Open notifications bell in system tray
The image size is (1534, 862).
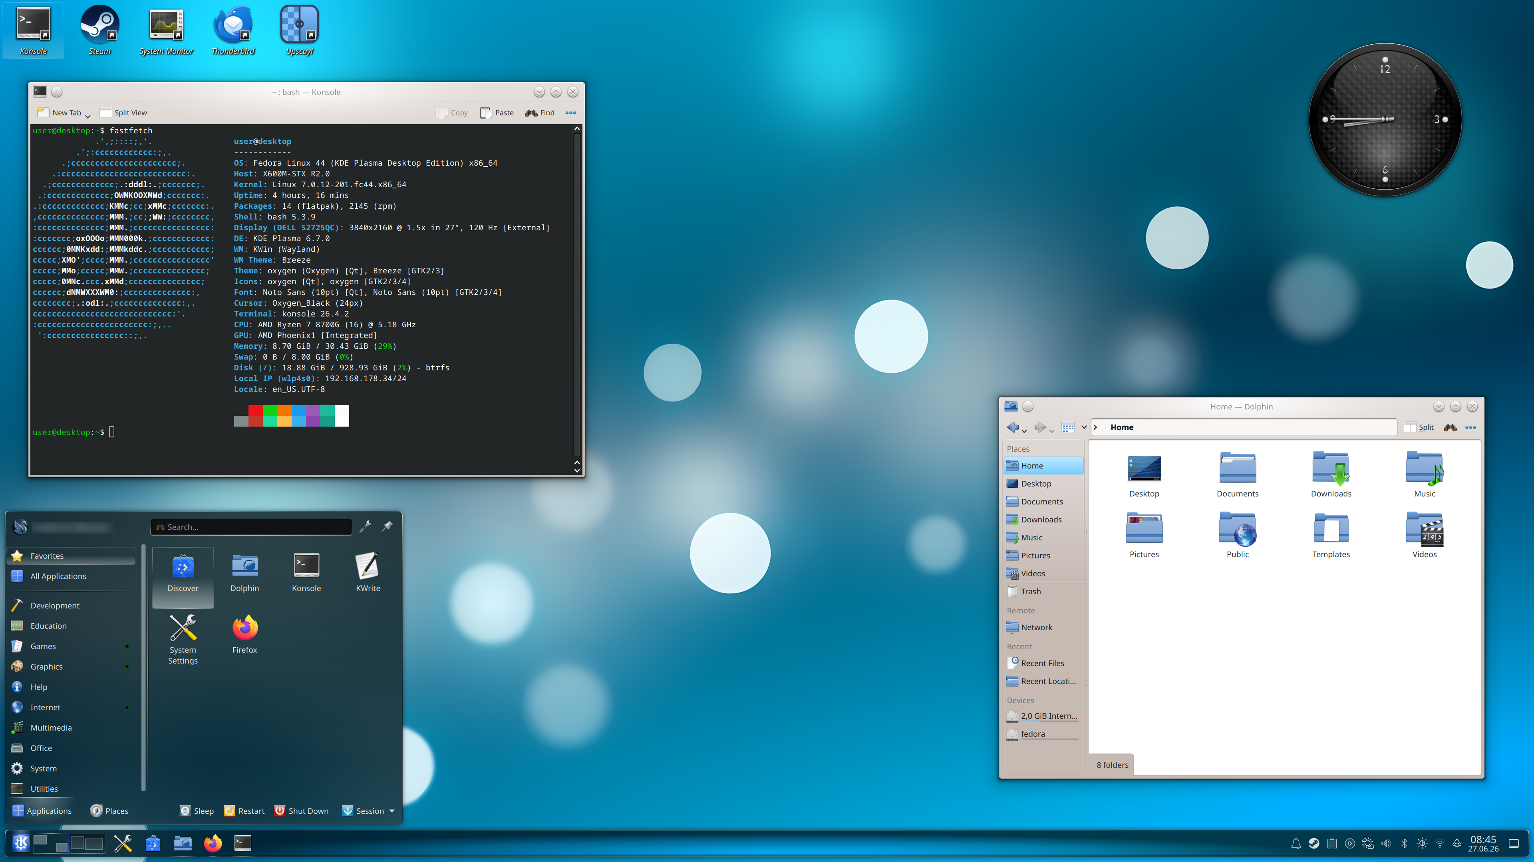click(1296, 843)
